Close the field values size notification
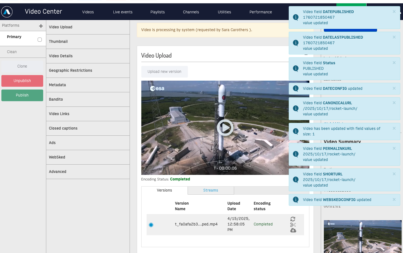 click(394, 128)
